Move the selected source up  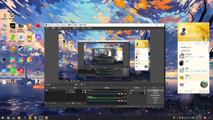pyautogui.click(x=77, y=103)
